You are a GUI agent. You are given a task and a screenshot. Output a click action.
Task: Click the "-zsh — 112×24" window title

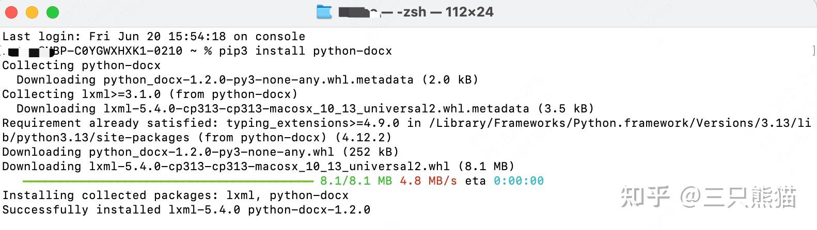click(445, 12)
